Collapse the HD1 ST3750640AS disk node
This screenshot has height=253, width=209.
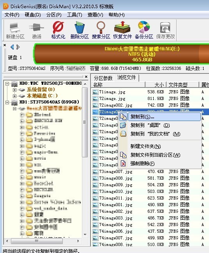click(x=7, y=102)
